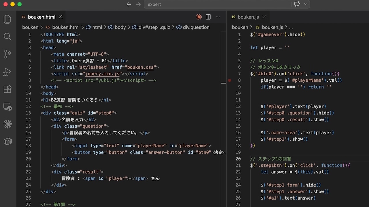Open more actions for bouken.html editor
369x207 pixels.
[218, 17]
